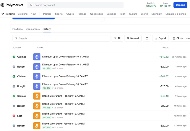This screenshot has height=131, width=190.
Task: Open Lost Bitcoin February 10, 1AM market title
Action: pyautogui.click(x=64, y=114)
